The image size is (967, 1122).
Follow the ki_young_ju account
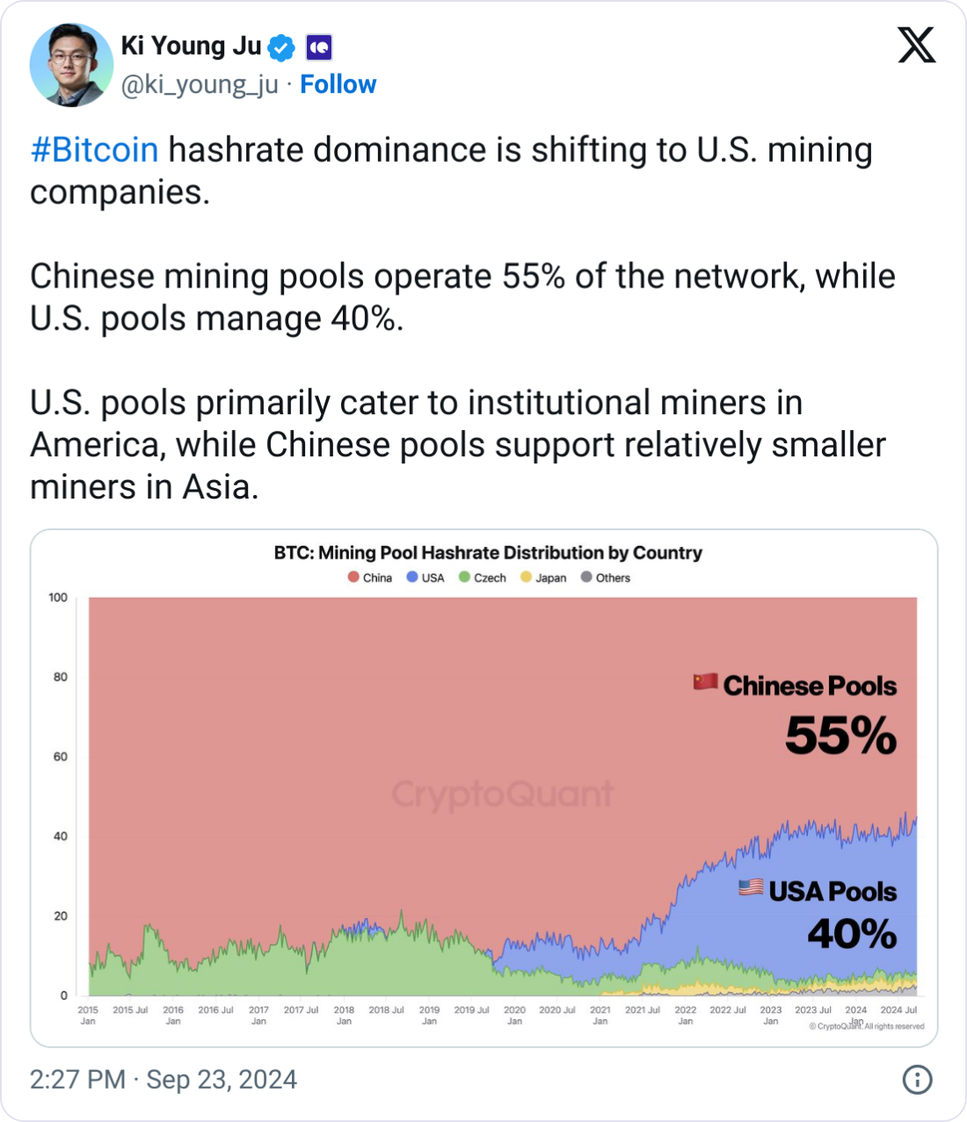pyautogui.click(x=338, y=84)
